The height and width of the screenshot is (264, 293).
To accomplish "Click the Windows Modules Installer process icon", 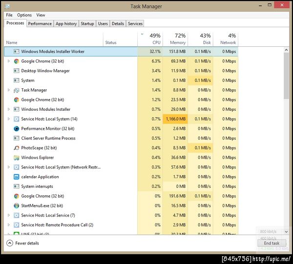I will pyautogui.click(x=17, y=109).
